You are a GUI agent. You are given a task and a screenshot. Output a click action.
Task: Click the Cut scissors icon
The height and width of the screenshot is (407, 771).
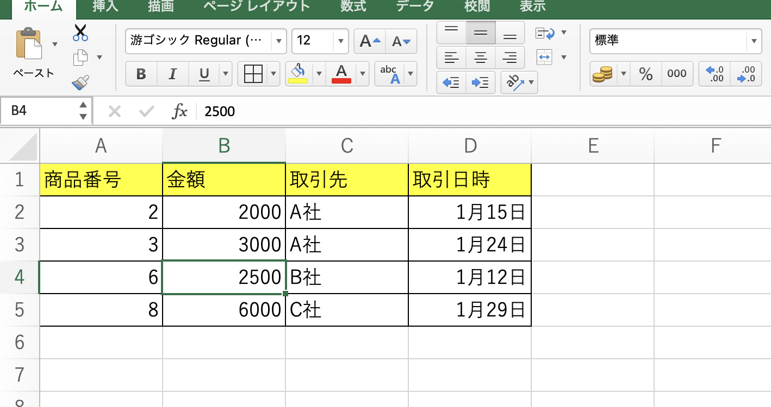[80, 34]
